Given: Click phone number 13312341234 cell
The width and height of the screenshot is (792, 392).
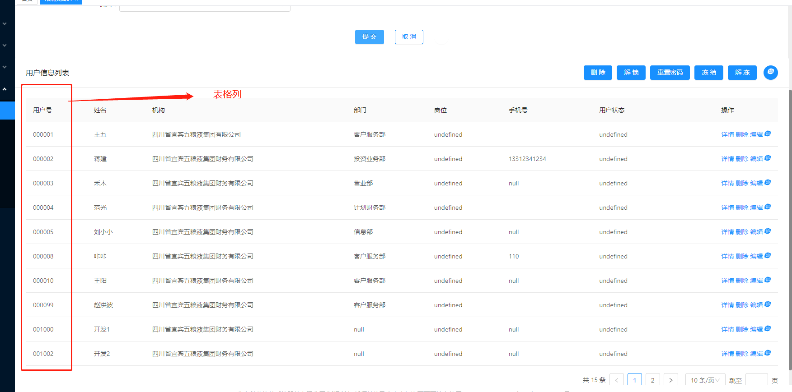Looking at the screenshot, I should click(527, 159).
